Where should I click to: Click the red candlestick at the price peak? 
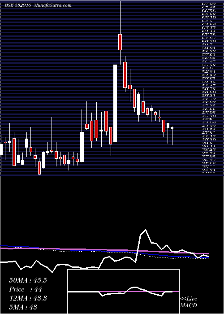pyautogui.click(x=120, y=42)
